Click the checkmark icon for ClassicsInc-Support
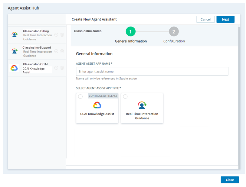This screenshot has width=246, height=187. 56,51
